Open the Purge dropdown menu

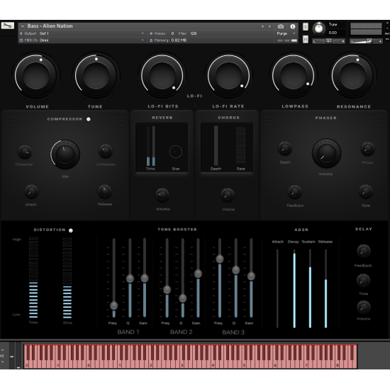pyautogui.click(x=286, y=33)
